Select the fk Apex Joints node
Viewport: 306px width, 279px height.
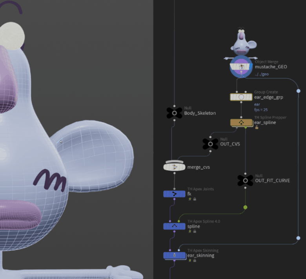tap(174, 194)
